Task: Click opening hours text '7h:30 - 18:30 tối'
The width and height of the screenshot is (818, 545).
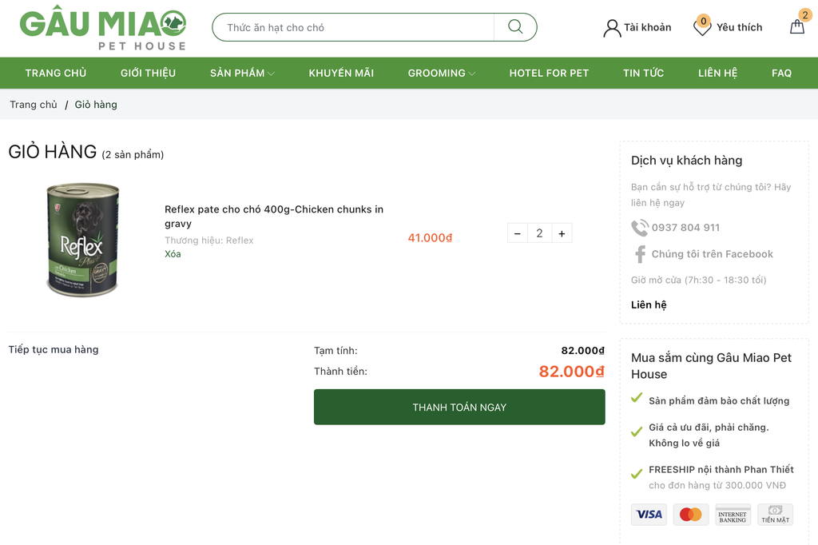Action: point(725,280)
